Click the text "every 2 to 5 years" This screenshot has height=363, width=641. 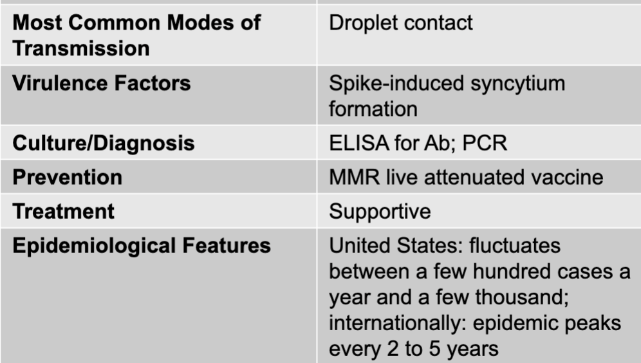coord(415,349)
